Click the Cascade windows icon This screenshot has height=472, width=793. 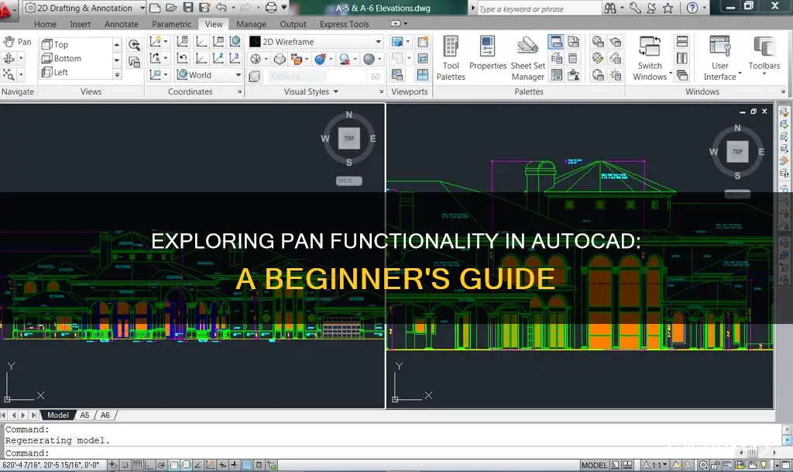(682, 75)
